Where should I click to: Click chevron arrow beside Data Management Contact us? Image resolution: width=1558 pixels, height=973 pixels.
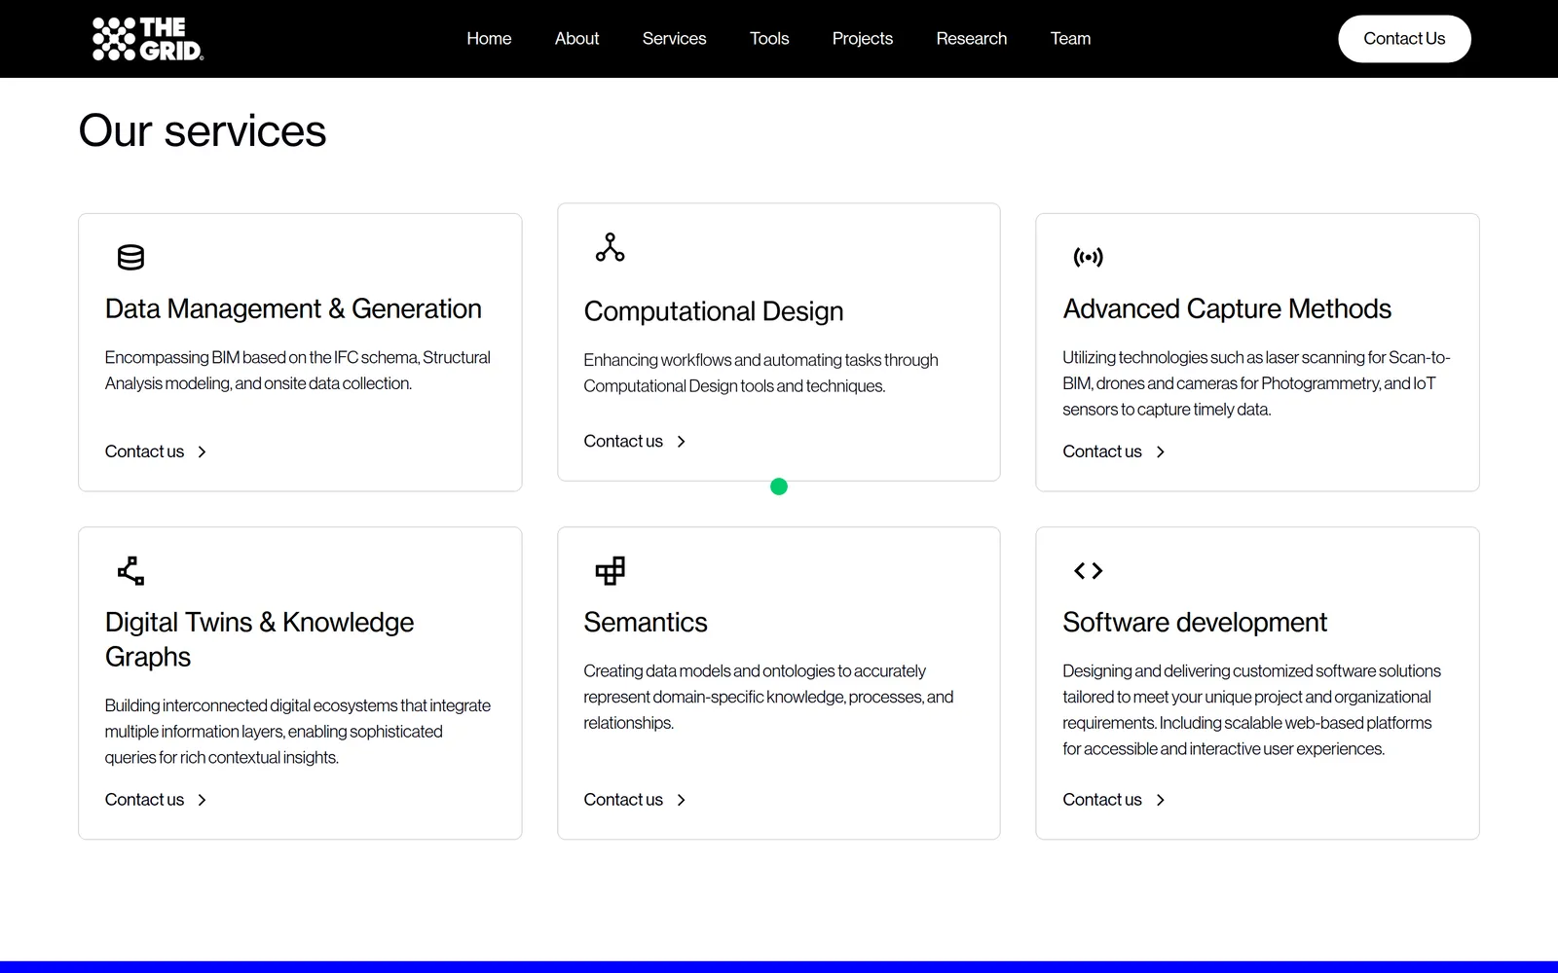coord(202,451)
